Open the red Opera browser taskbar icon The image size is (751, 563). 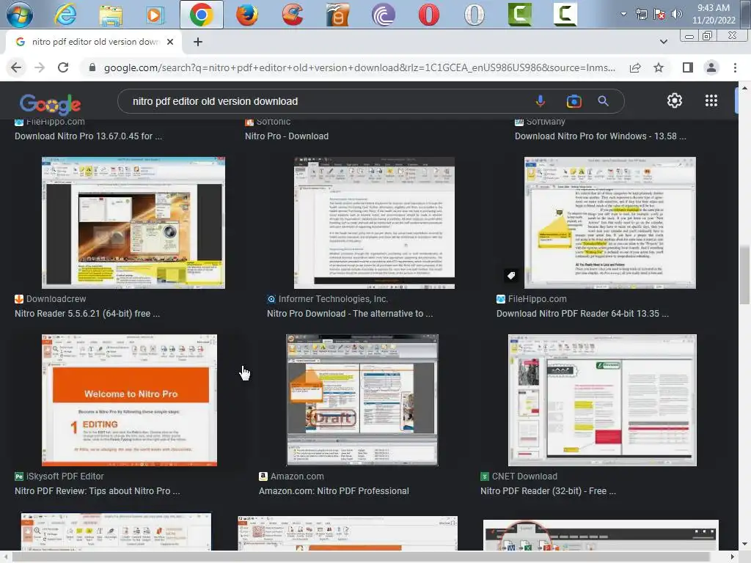pos(428,15)
